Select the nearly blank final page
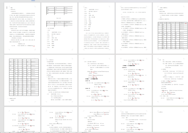Screen dimensions: 188x133 click(x=170, y=119)
